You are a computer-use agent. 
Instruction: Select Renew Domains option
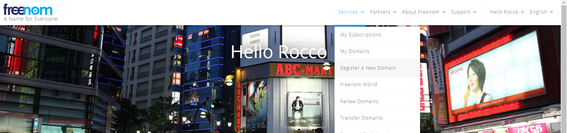tap(377, 102)
